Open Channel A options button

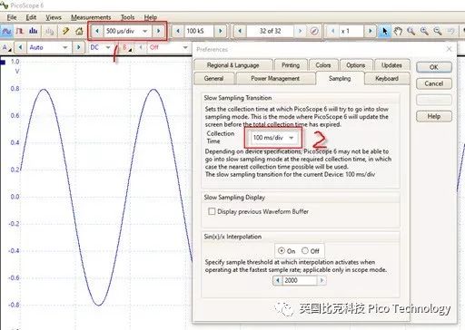[6, 47]
